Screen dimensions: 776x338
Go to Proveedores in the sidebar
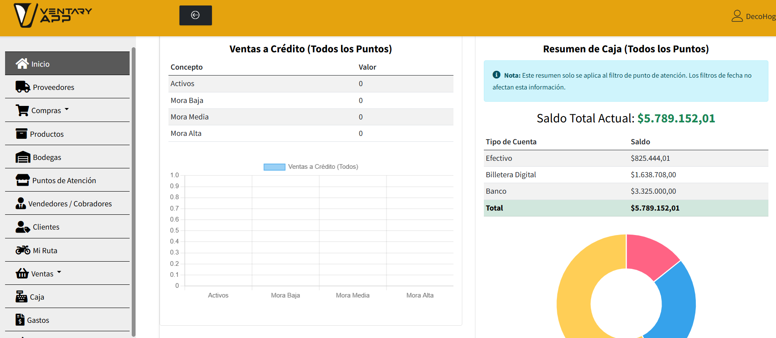[x=67, y=87]
